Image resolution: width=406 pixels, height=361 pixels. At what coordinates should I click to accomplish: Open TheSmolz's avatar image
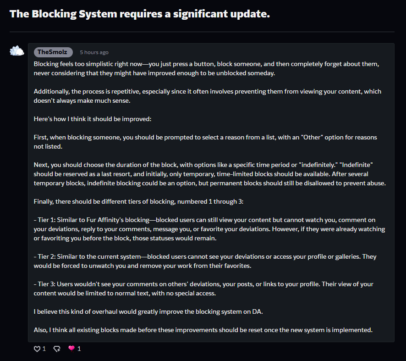(x=17, y=51)
